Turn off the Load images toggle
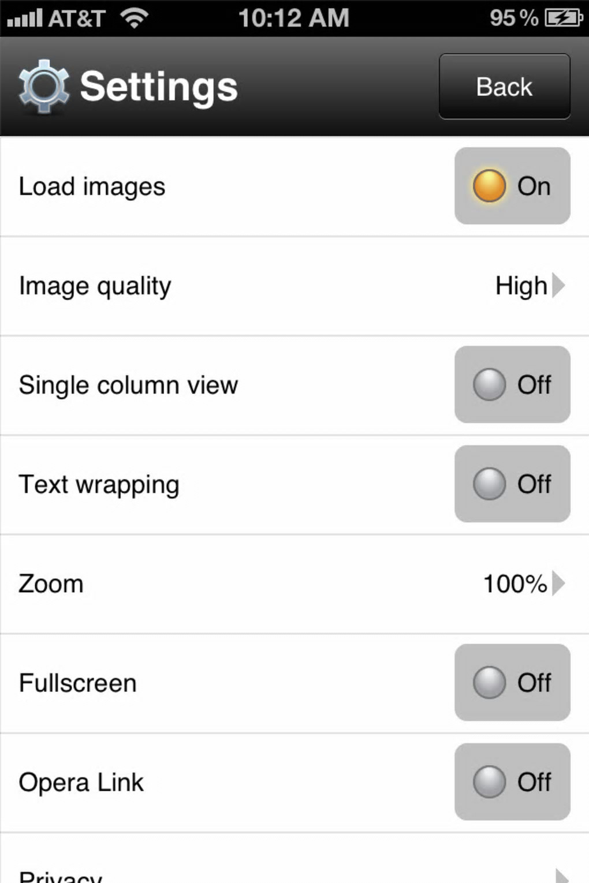This screenshot has width=589, height=883. 512,186
